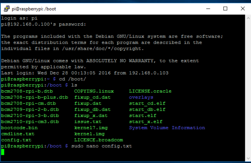251x163 pixels.
Task: Click the scrollbar down arrow
Action: (248, 158)
